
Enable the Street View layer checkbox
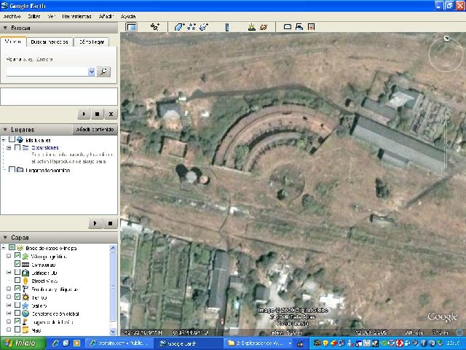coord(17,280)
